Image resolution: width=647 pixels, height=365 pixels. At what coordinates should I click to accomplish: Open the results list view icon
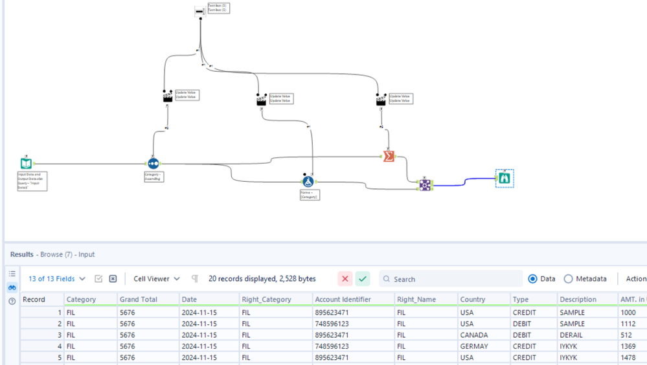coord(12,274)
